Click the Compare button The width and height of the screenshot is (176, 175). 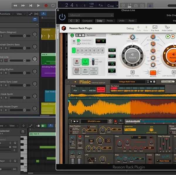(87, 21)
